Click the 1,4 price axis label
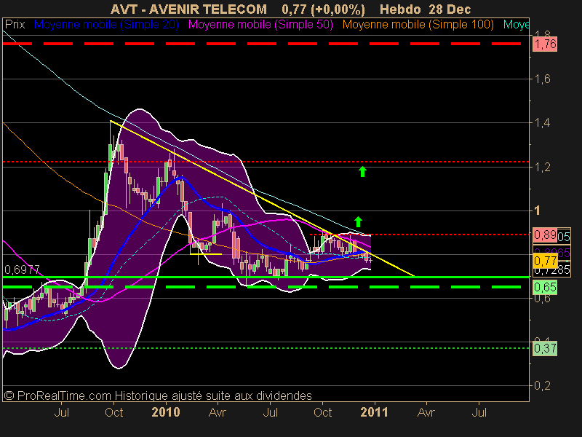This screenshot has height=437, width=582. point(542,122)
